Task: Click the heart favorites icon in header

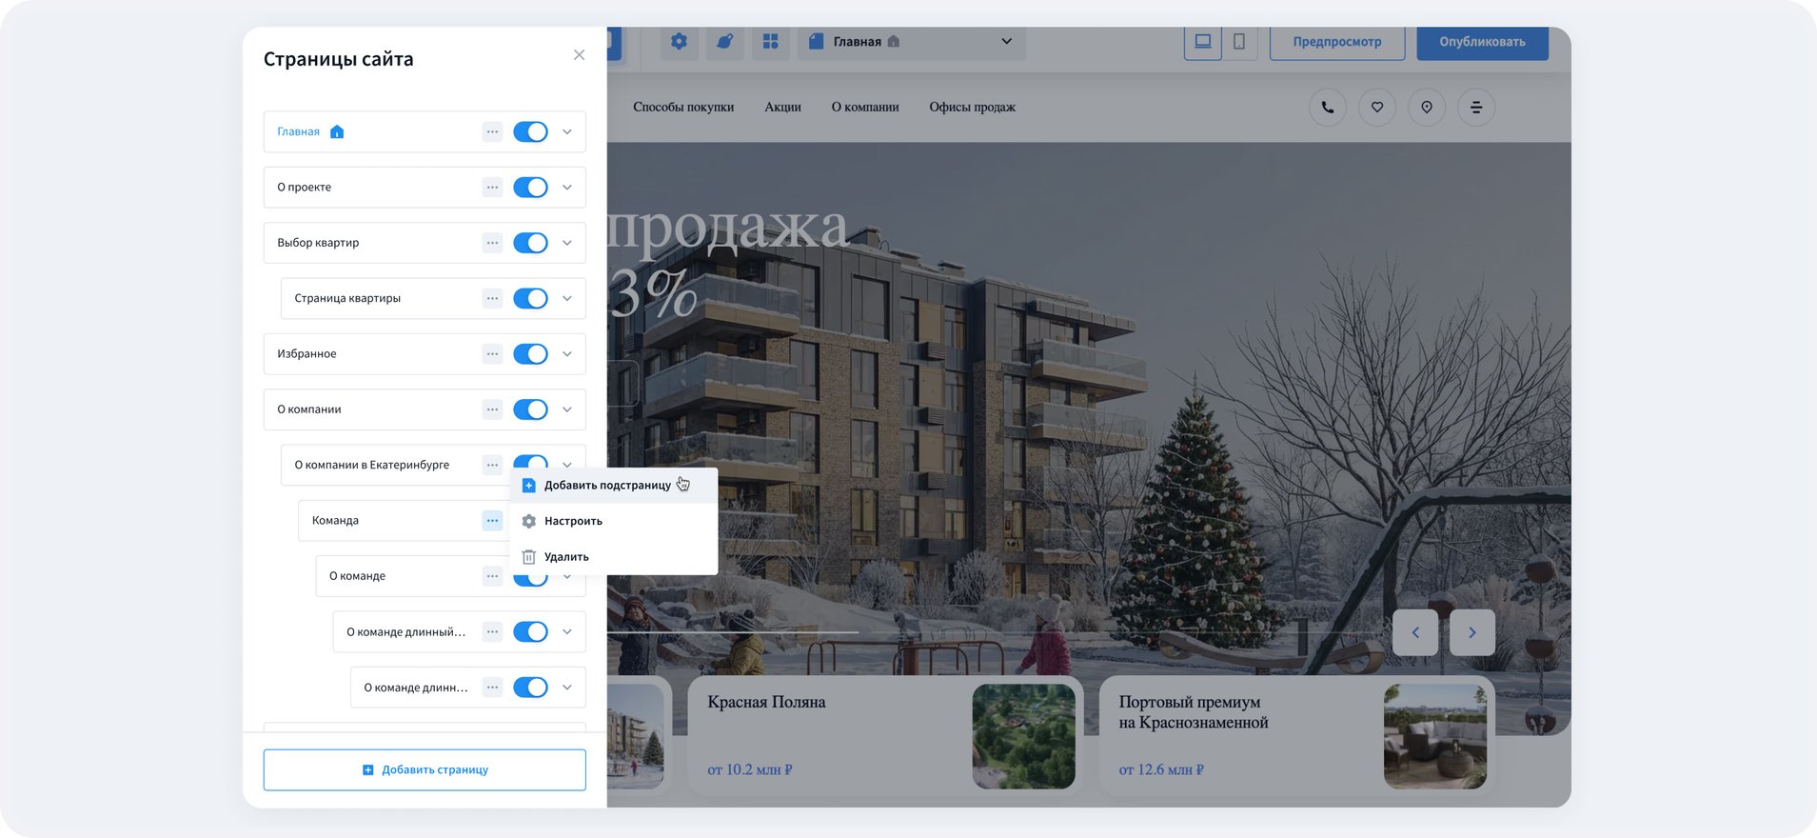Action: click(1377, 108)
